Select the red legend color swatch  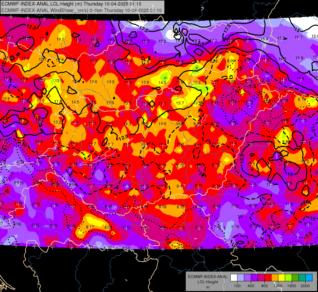pos(268,278)
